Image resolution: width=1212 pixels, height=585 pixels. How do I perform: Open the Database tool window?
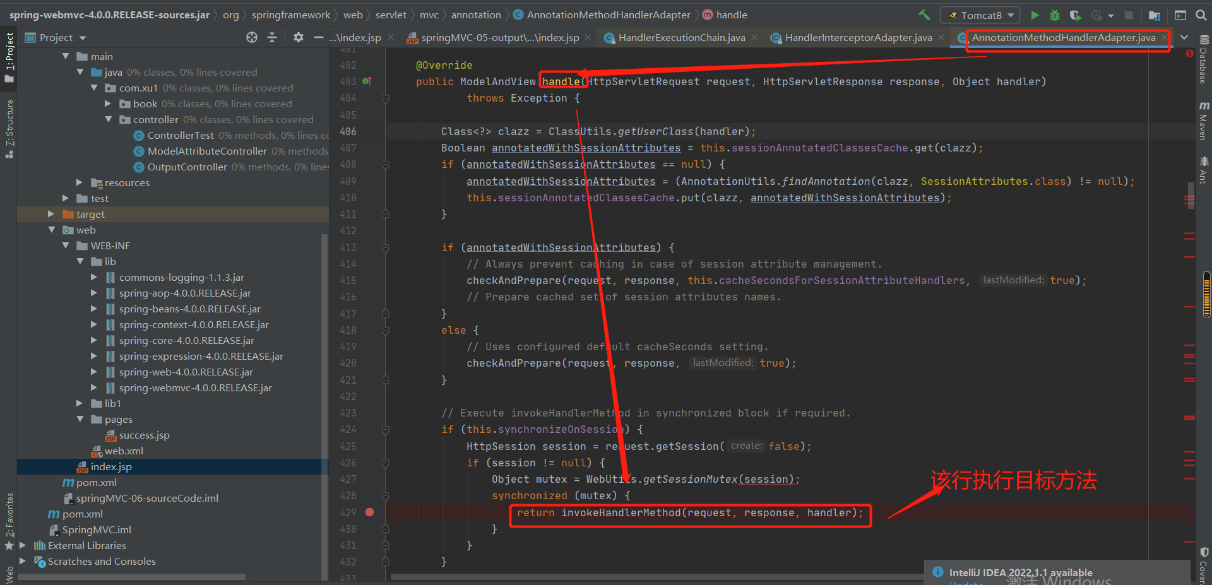point(1204,59)
